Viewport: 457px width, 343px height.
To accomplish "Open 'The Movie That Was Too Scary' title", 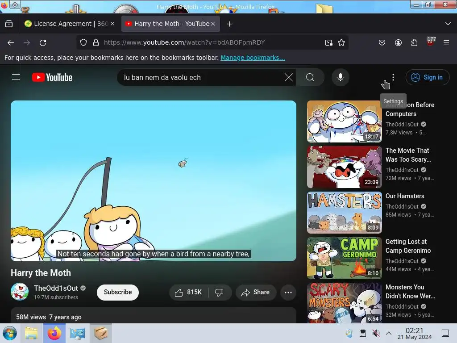I will (x=408, y=155).
